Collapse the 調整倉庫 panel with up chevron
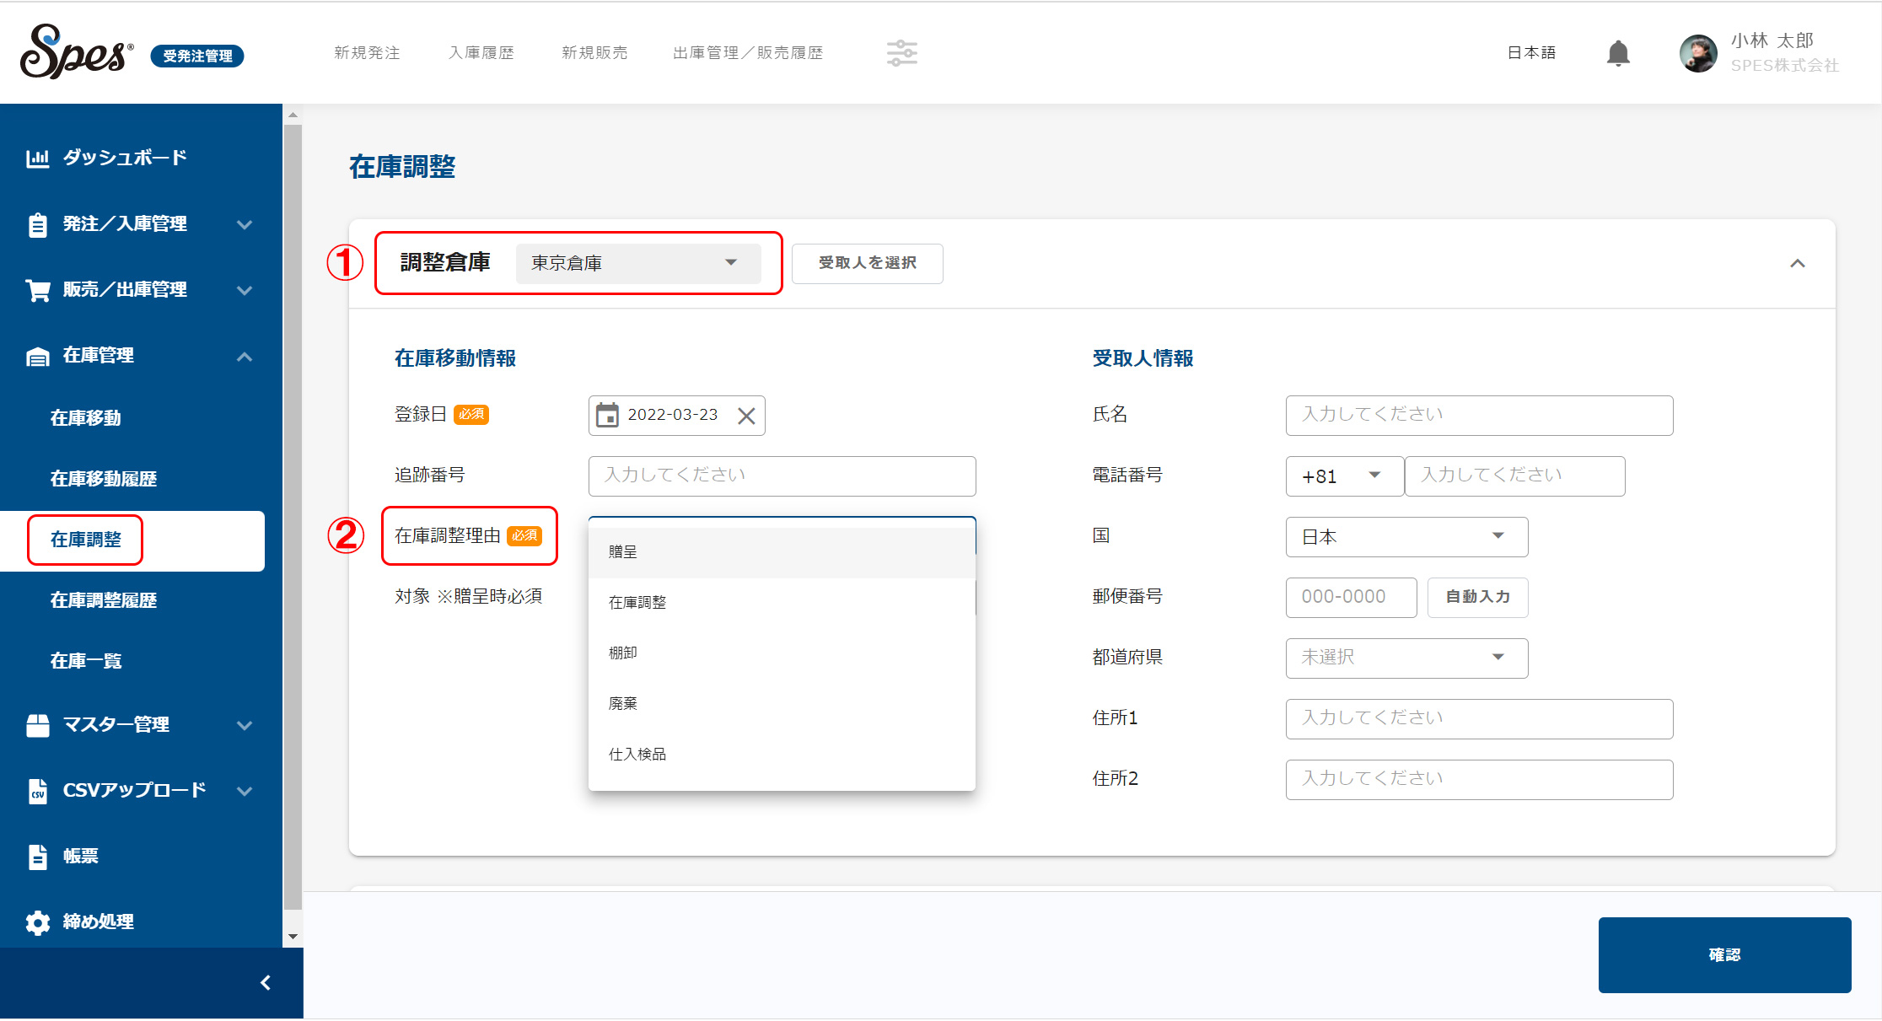Screen dimensions: 1882x1021 1798,263
